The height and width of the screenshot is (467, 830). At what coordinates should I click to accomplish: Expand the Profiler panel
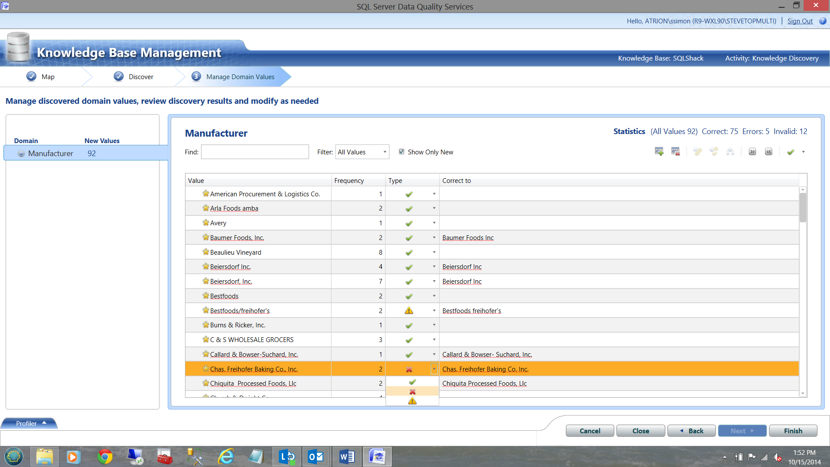30,423
